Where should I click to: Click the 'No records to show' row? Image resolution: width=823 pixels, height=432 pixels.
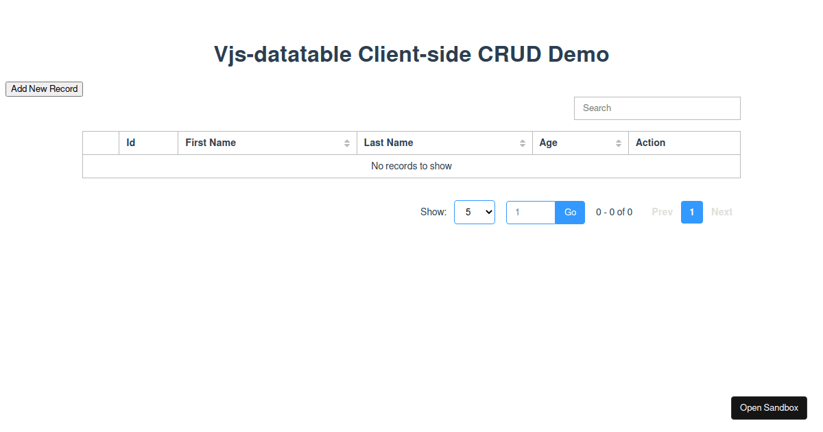pyautogui.click(x=411, y=166)
